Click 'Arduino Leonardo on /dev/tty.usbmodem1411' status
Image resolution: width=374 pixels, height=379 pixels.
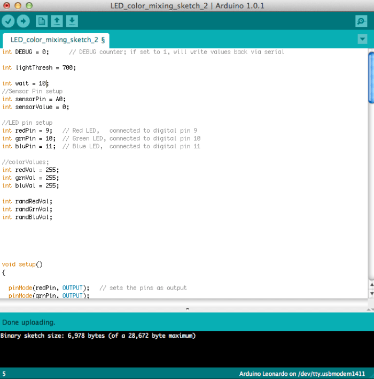pyautogui.click(x=302, y=374)
